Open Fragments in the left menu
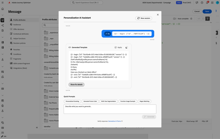 pyautogui.click(x=24, y=59)
